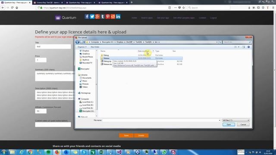Click the orange Delete button
Image resolution: width=276 pixels, height=155 pixels.
(141, 136)
